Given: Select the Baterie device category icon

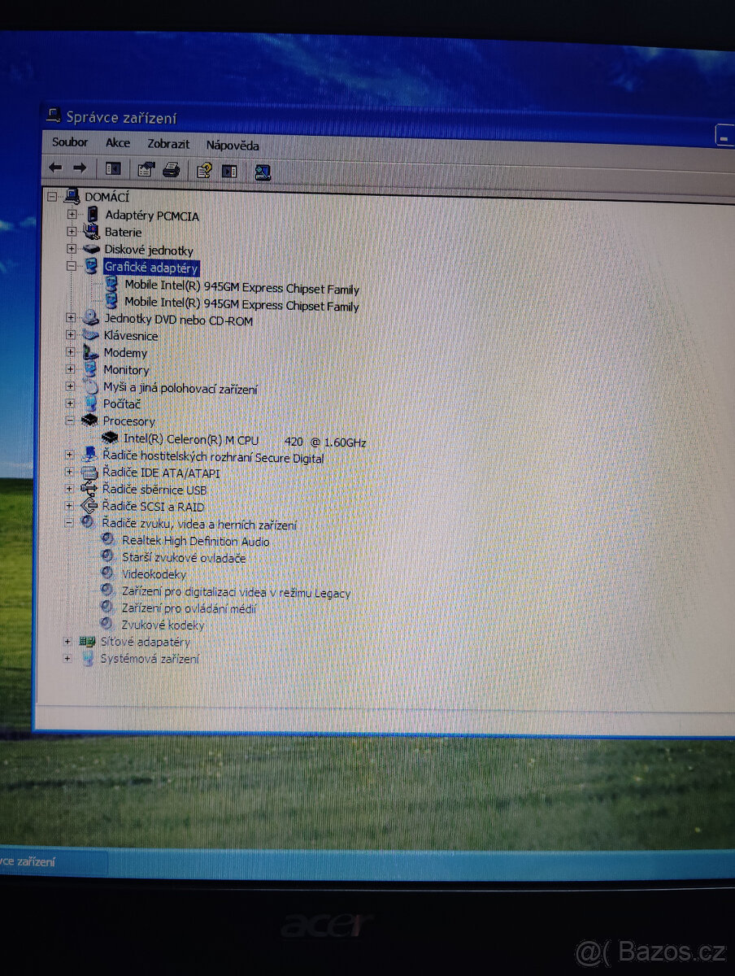Looking at the screenshot, I should (x=91, y=232).
